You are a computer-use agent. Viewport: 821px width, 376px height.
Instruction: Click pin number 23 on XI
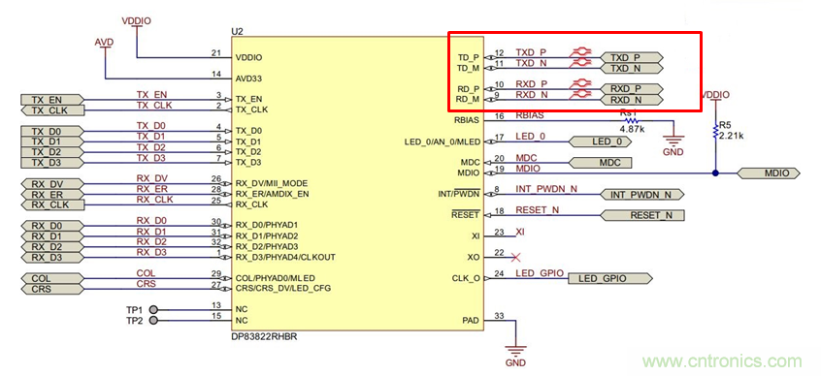tap(499, 232)
